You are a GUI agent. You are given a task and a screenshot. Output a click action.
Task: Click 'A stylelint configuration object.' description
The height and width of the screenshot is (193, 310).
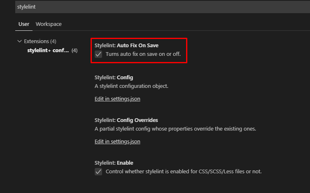131,86
